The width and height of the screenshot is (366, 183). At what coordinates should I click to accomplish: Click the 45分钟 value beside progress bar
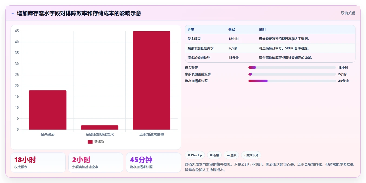click(343, 81)
